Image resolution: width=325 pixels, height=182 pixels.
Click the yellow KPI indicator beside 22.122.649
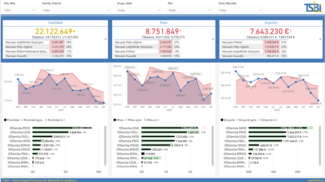(74, 31)
